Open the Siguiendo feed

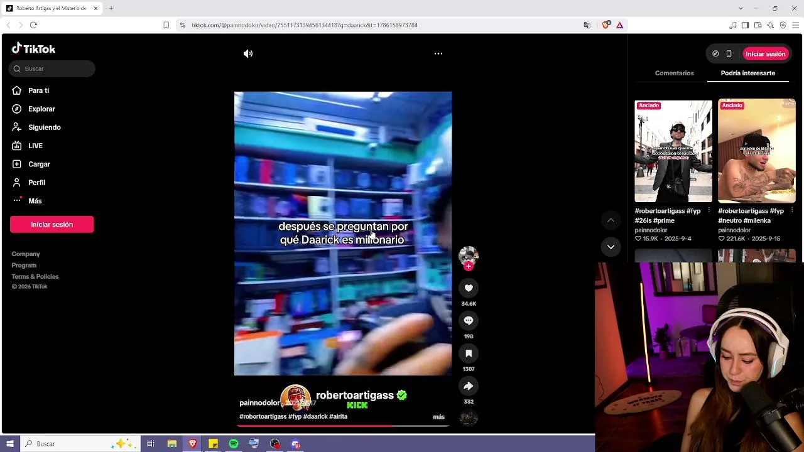(44, 127)
